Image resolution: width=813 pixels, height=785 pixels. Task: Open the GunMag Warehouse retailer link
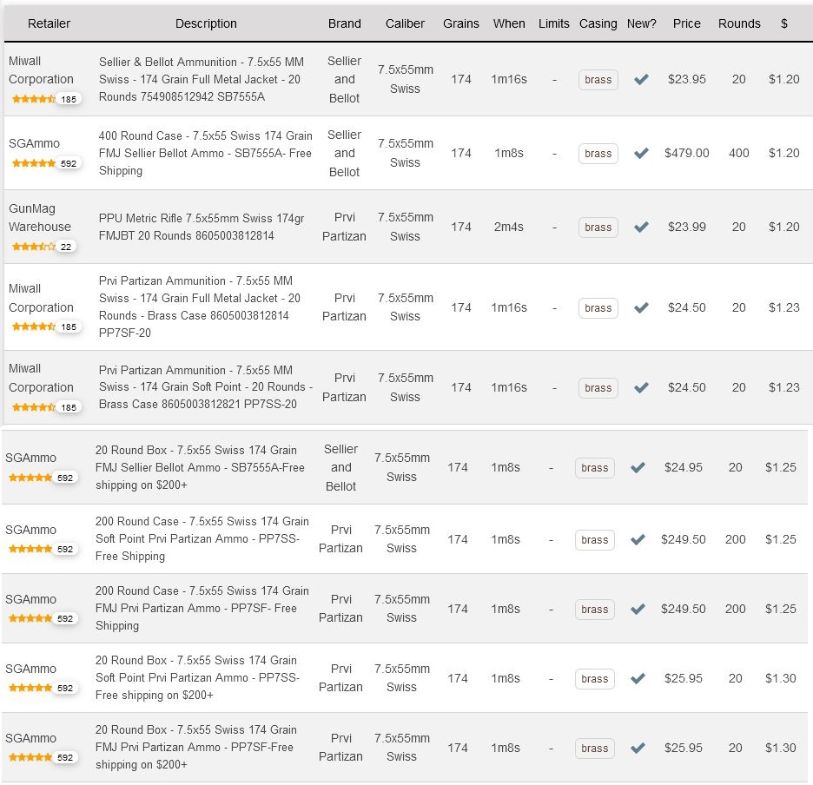tap(40, 218)
